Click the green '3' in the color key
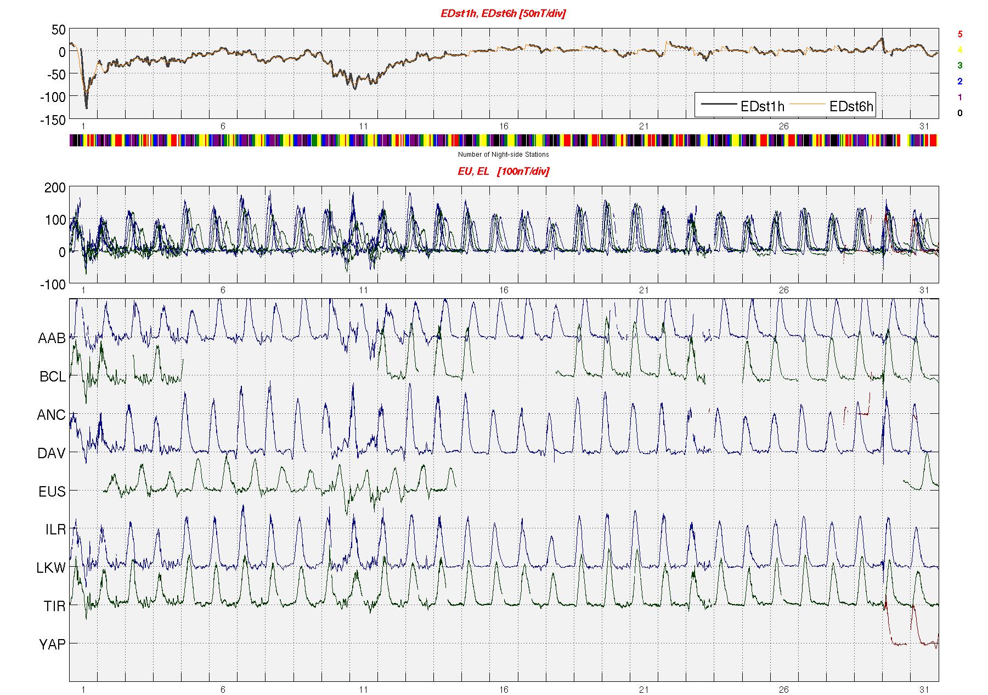Image resolution: width=988 pixels, height=695 pixels. pos(960,66)
